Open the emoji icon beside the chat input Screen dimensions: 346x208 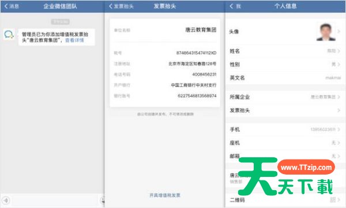103,201
